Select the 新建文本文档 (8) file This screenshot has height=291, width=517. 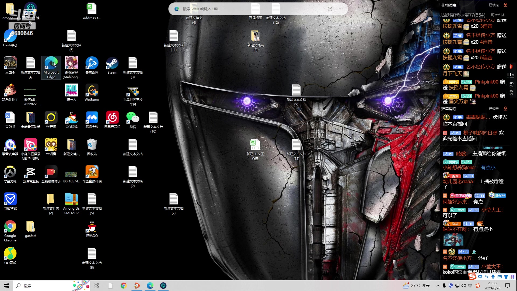click(92, 258)
